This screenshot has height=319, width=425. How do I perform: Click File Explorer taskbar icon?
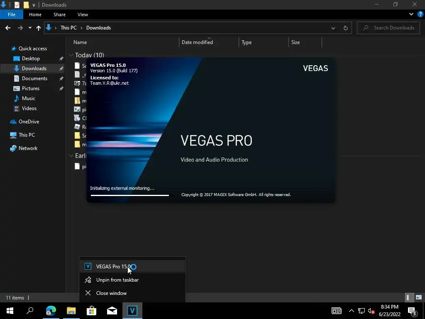coord(71,311)
